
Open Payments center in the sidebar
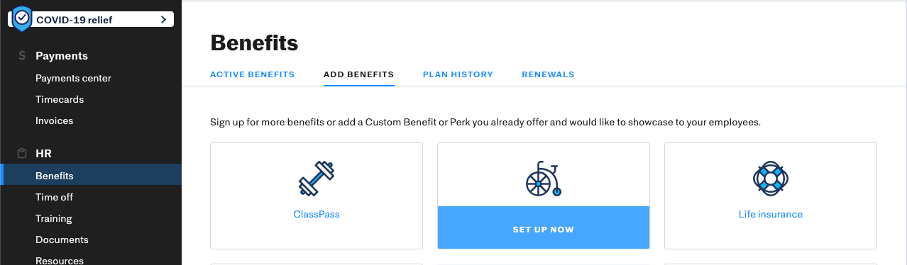pos(73,79)
